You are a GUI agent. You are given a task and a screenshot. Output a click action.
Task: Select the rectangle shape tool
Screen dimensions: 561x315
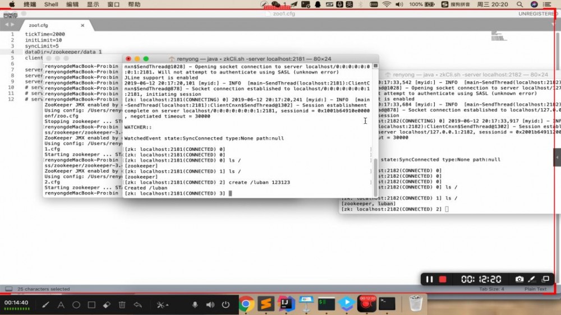click(x=91, y=305)
